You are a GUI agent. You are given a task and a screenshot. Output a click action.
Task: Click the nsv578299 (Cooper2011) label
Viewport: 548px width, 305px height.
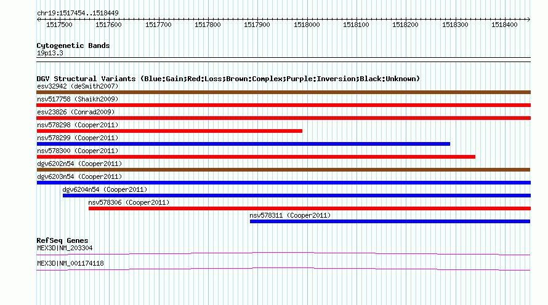pos(78,138)
